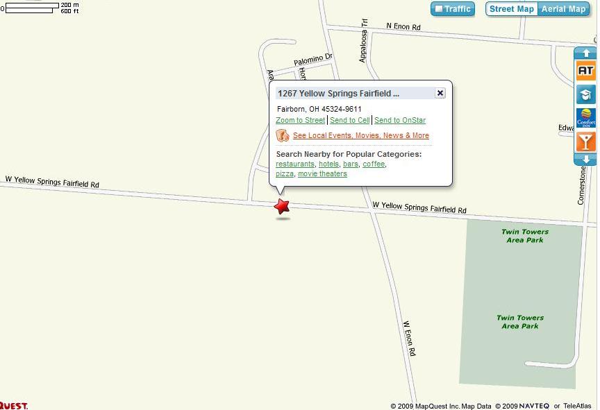Switch to the Street Map view
This screenshot has width=600, height=410.
512,9
